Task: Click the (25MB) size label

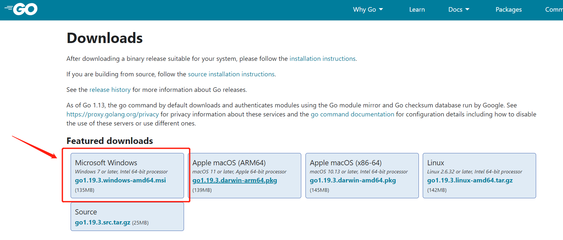Action: (140, 223)
